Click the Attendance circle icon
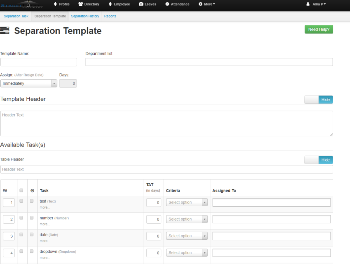This screenshot has height=264, width=350. click(x=166, y=4)
